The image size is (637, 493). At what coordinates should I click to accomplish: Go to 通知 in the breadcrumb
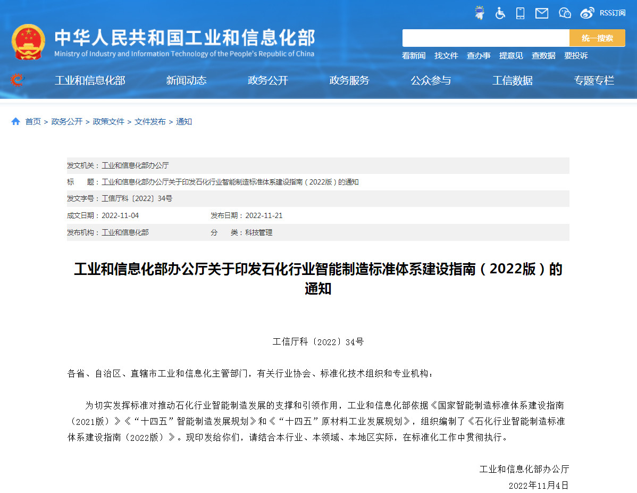[183, 122]
